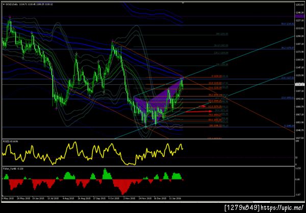The height and width of the screenshot is (213, 306).
Task: Click the 1.232 value on Fisher scale
Action: pos(298,169)
